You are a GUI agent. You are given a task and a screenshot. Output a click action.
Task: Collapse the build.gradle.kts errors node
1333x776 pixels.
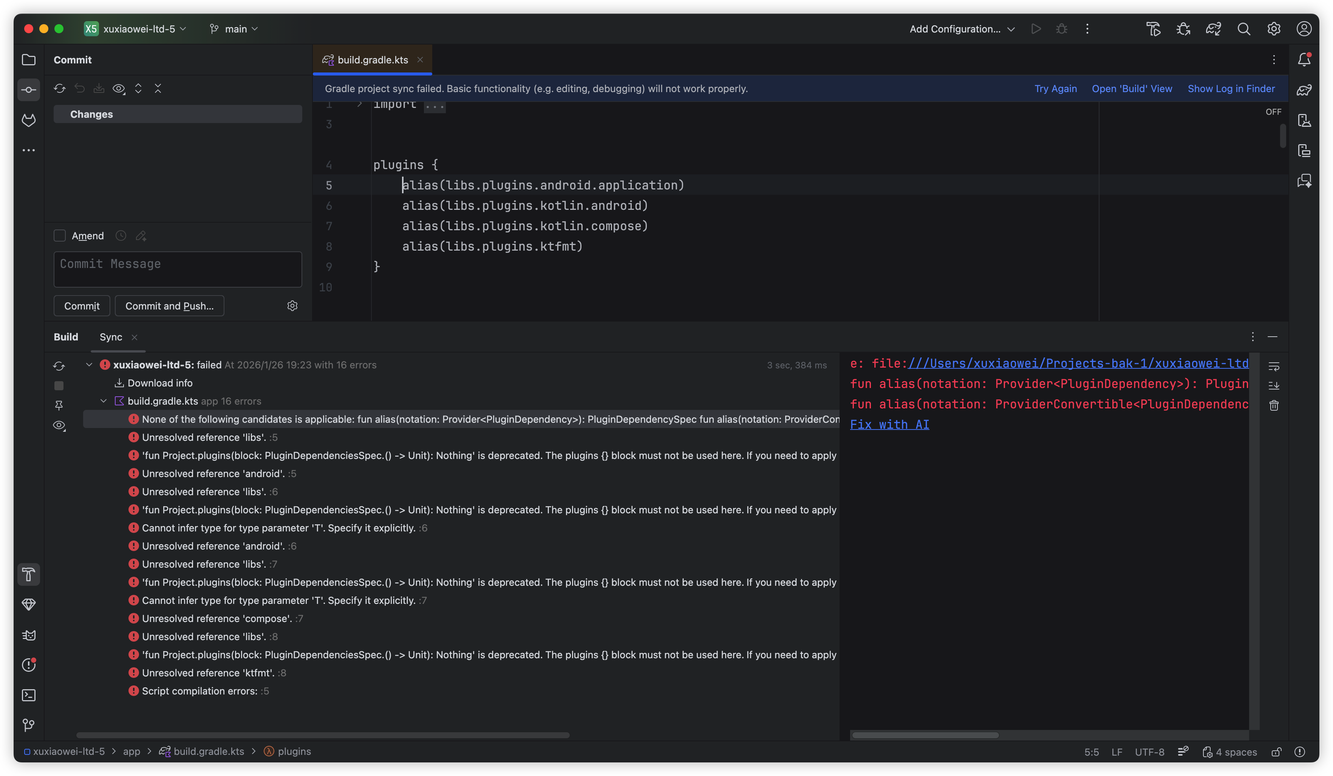coord(104,401)
